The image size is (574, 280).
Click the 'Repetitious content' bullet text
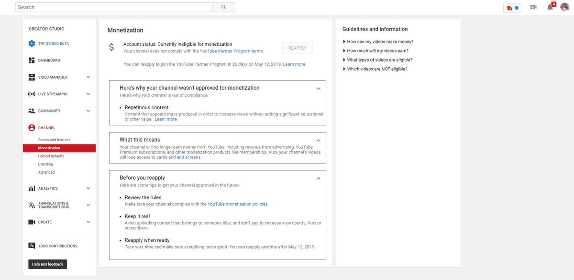tap(146, 107)
